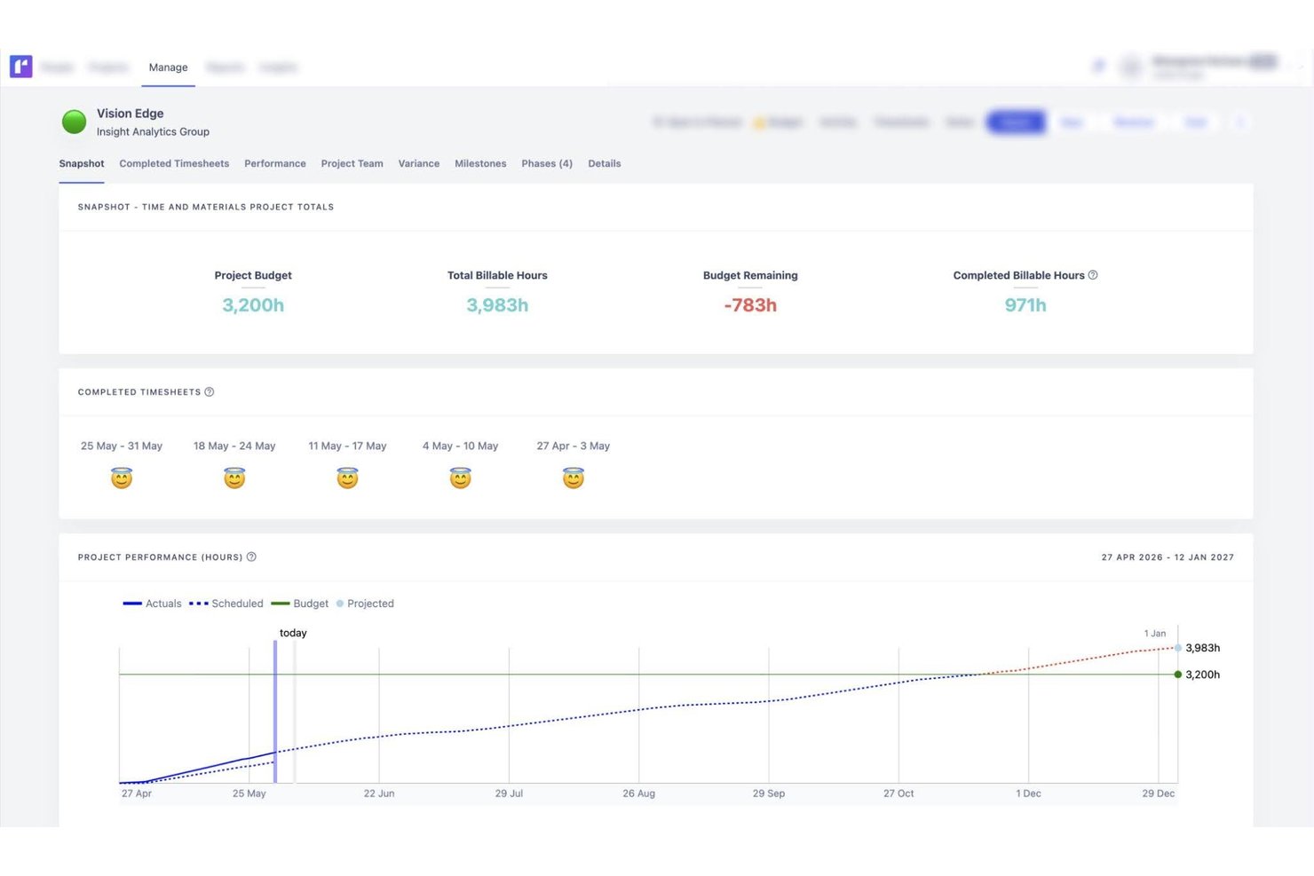The width and height of the screenshot is (1314, 876).
Task: Toggle the Scheduled legend item
Action: [x=226, y=604]
